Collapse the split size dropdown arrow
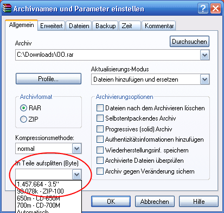Screen dimensions: 224x213 [77, 174]
